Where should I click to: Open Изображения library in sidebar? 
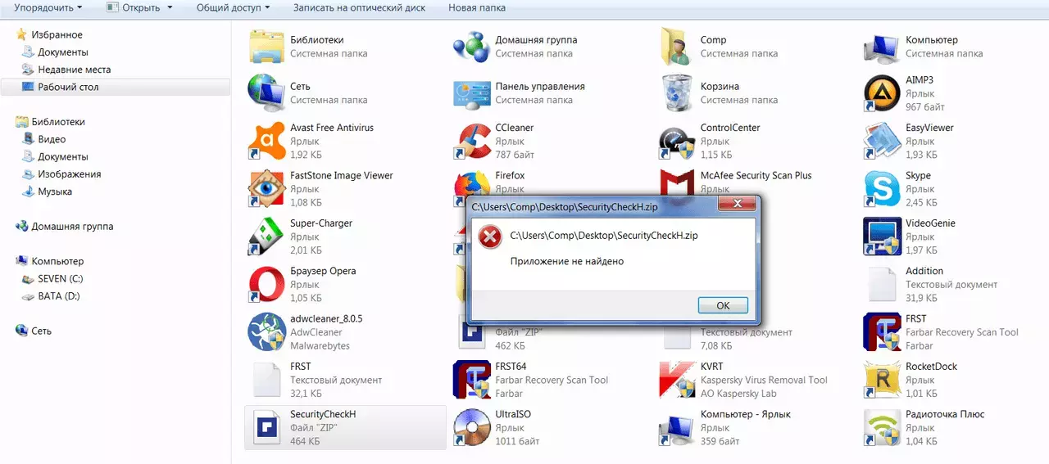[69, 174]
